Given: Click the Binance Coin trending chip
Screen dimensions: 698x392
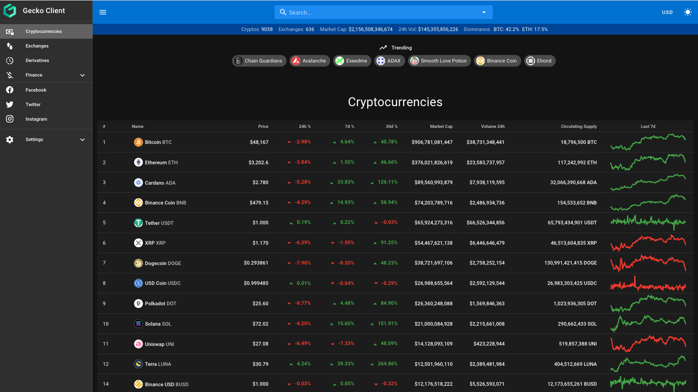Looking at the screenshot, I should pos(498,61).
